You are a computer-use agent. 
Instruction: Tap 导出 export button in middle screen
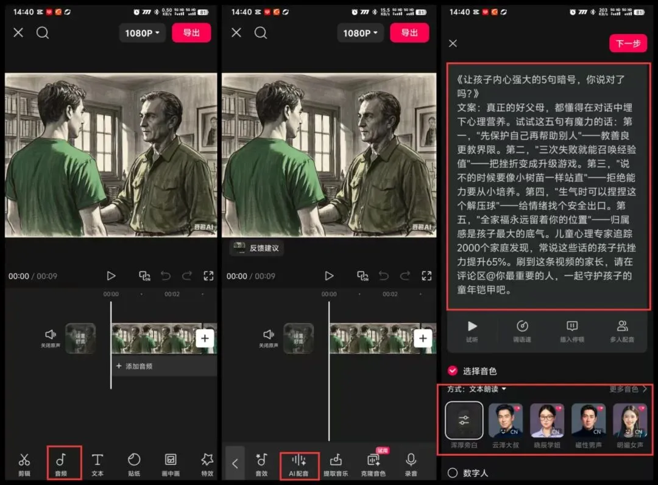[409, 33]
